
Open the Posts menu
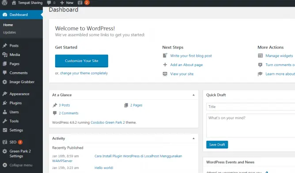[14, 46]
